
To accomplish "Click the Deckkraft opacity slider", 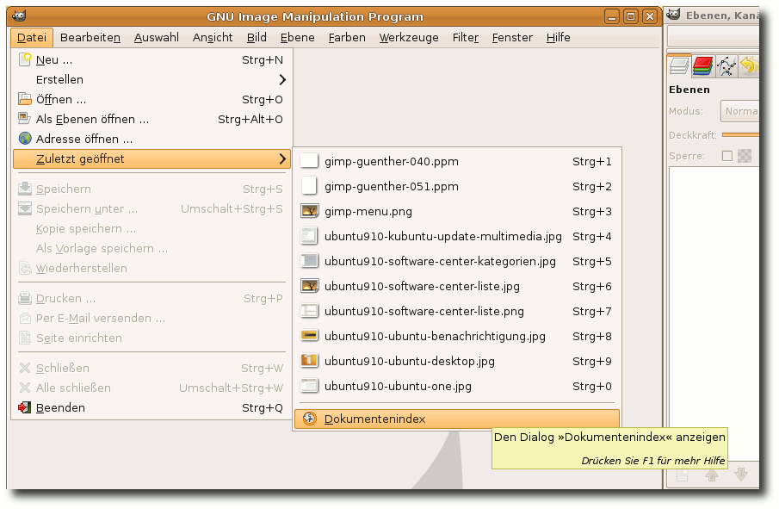I will tap(740, 134).
